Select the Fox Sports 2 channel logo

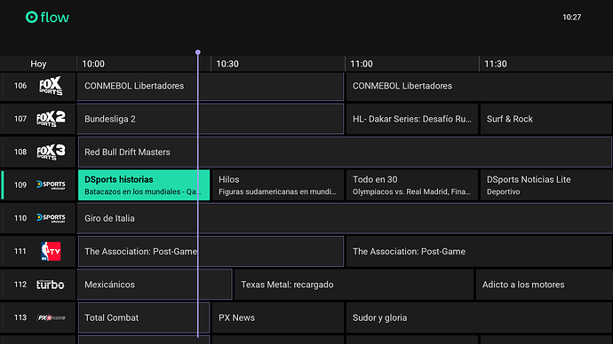pyautogui.click(x=51, y=119)
